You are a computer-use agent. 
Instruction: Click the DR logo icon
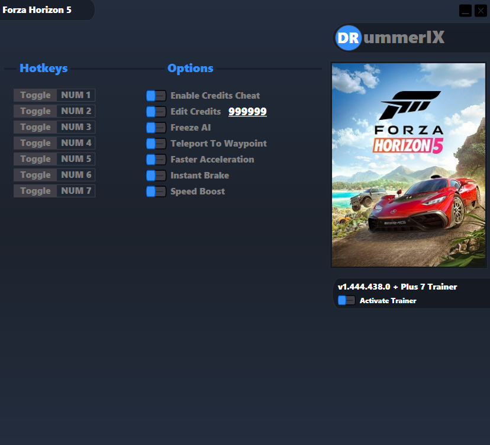point(349,37)
